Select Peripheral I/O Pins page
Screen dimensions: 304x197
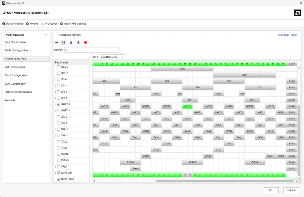coord(26,59)
